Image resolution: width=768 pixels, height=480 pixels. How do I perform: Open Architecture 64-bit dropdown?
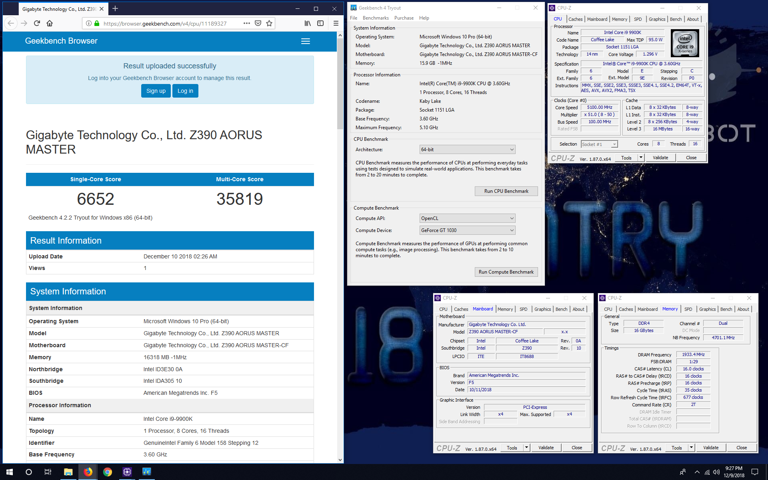coord(467,150)
